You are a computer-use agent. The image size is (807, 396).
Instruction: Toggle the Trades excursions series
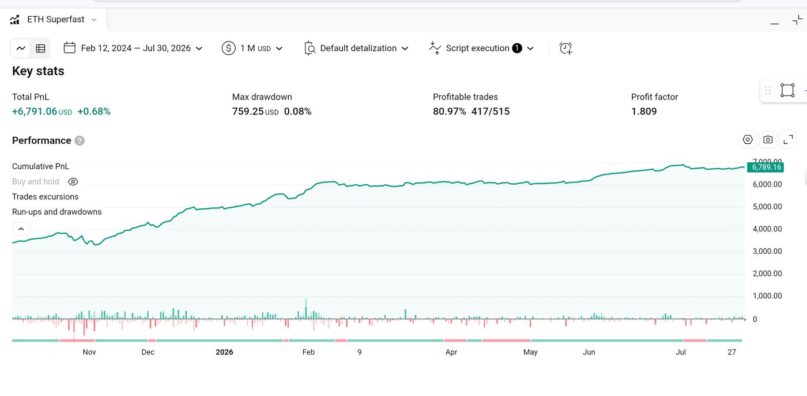pyautogui.click(x=46, y=197)
